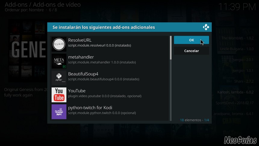Image resolution: width=259 pixels, height=146 pixels.
Task: Click the metahandler list entry title
Action: [x=81, y=57]
